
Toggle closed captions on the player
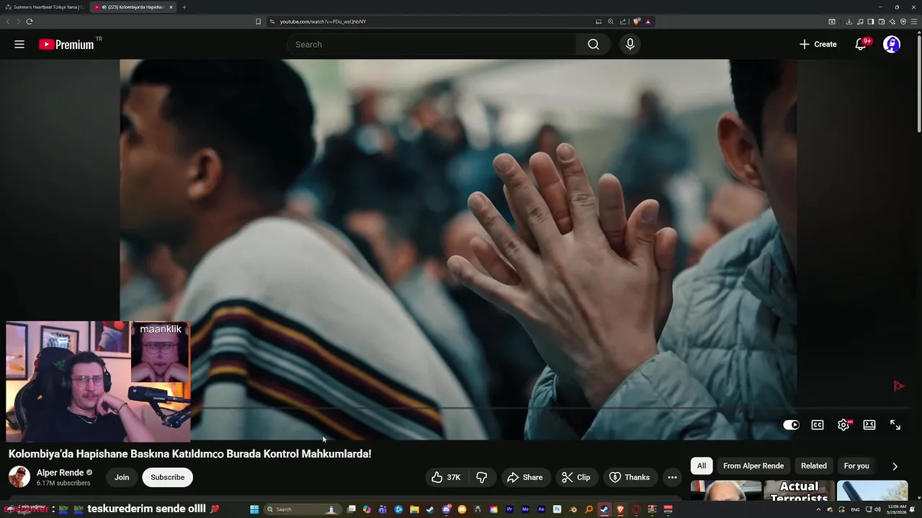[818, 425]
